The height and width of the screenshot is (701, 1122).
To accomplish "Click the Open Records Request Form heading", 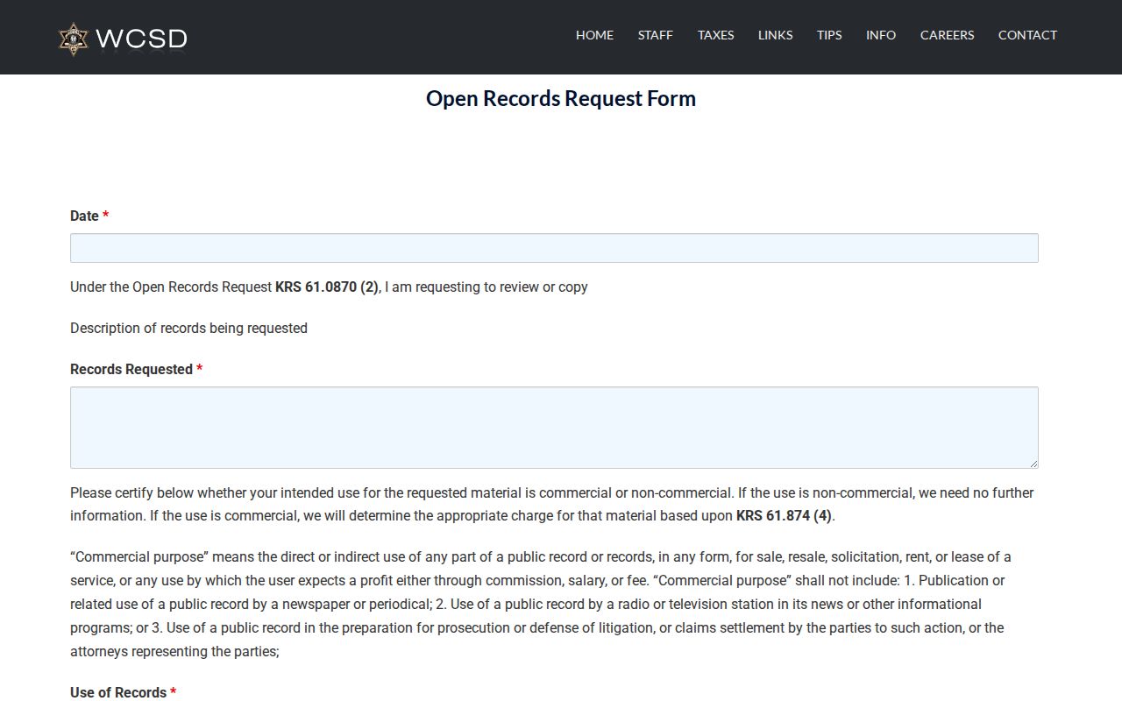I will 561,98.
